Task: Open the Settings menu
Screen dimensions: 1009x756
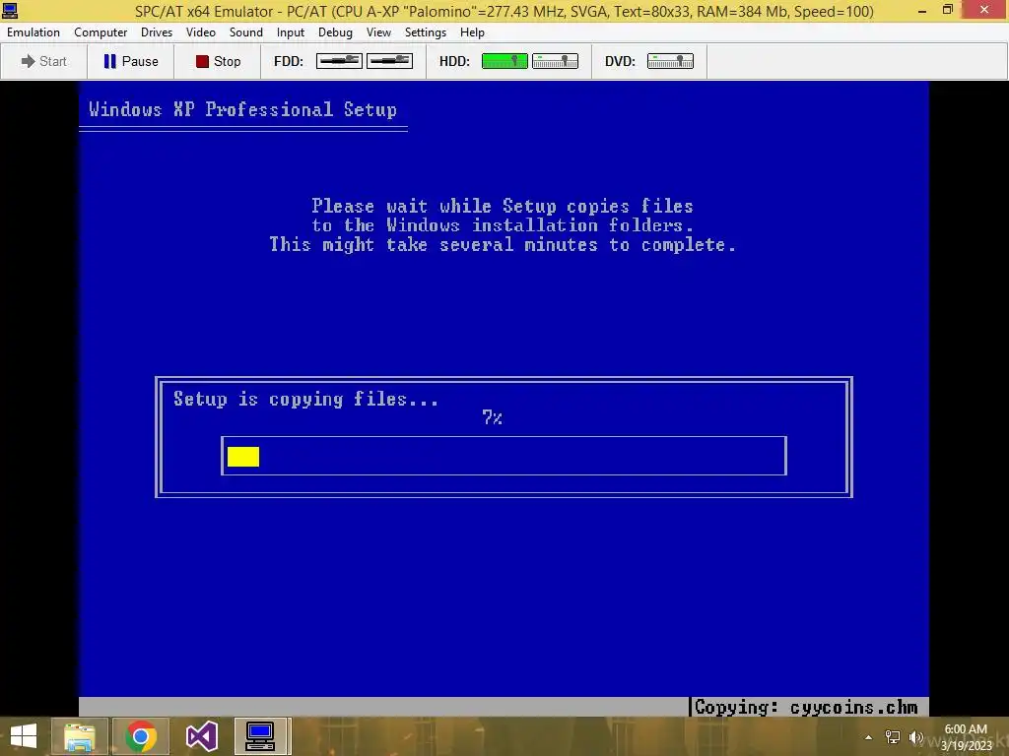Action: point(426,32)
